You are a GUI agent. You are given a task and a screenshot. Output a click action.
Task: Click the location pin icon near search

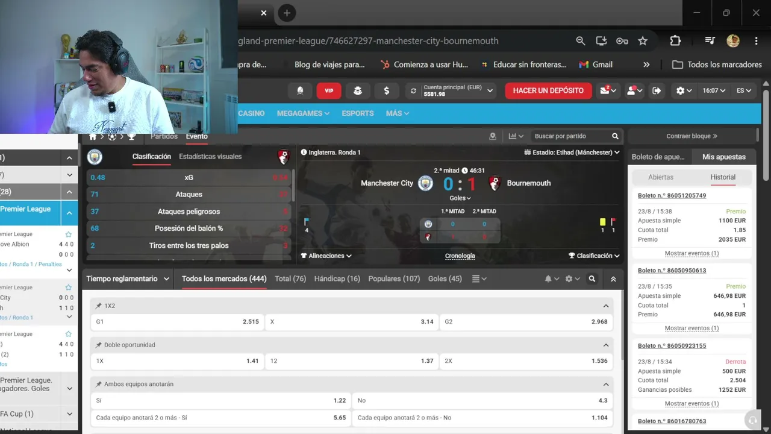(493, 136)
